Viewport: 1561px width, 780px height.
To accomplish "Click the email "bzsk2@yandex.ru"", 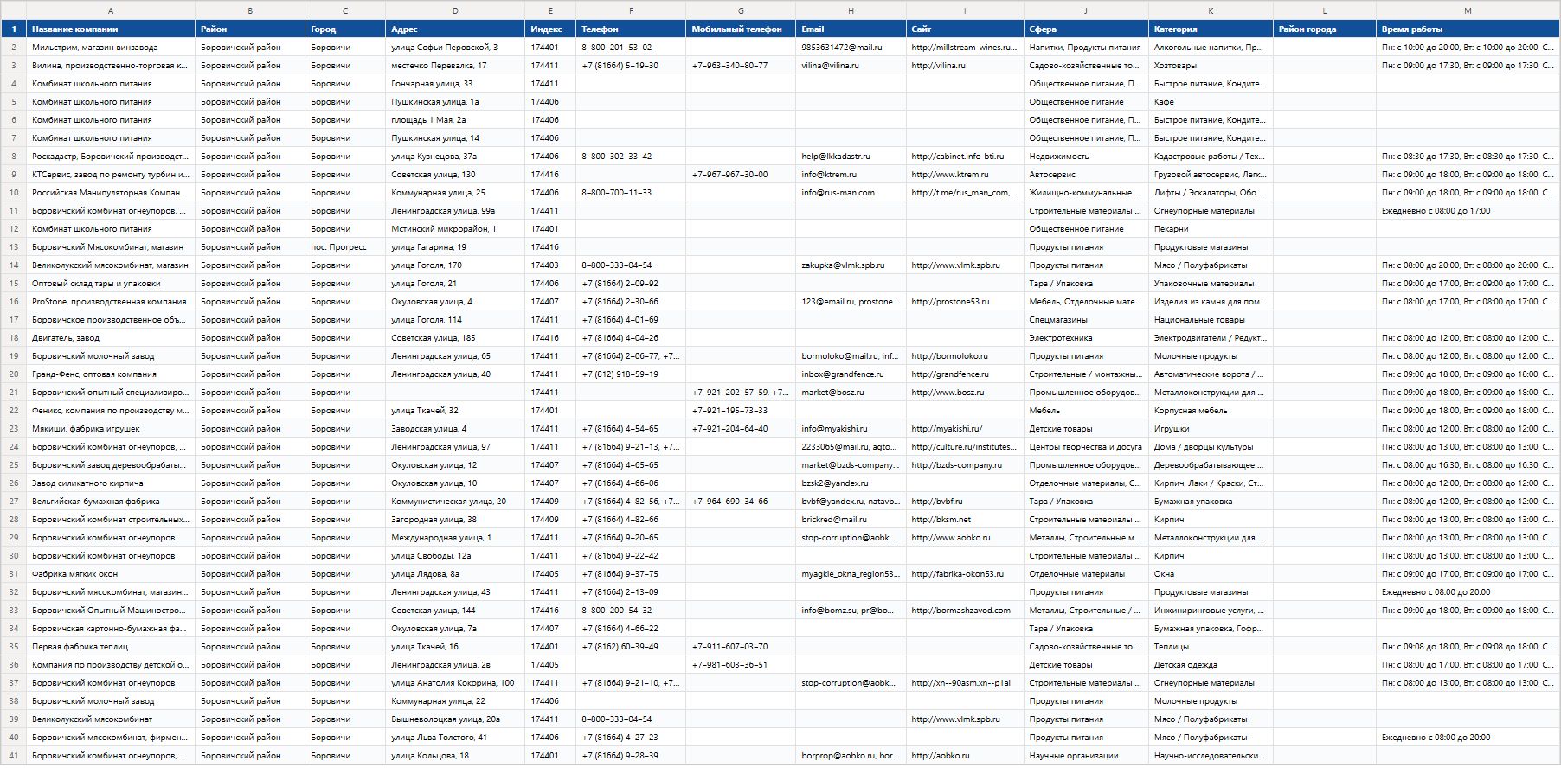I will [x=851, y=483].
